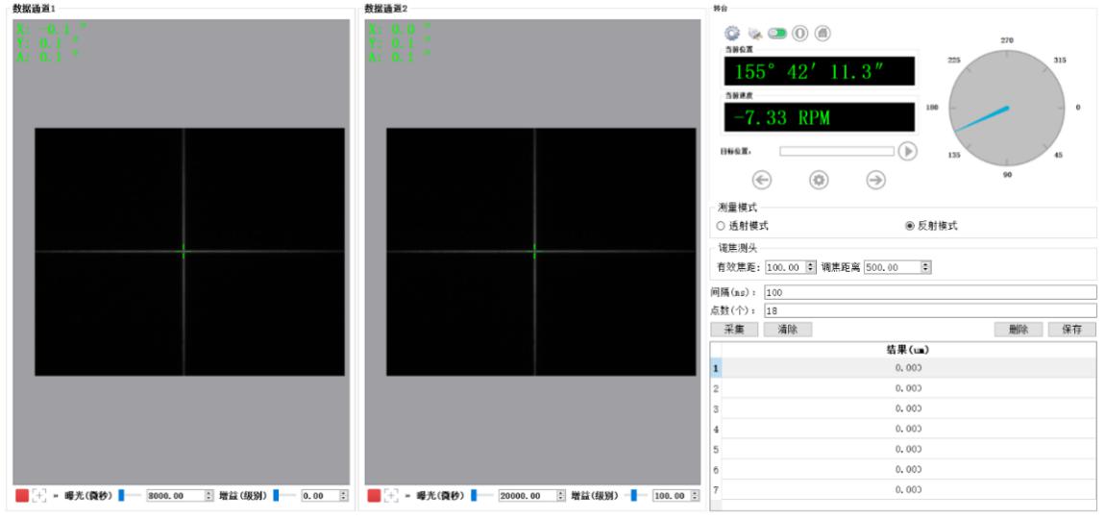The height and width of the screenshot is (518, 1105).
Task: Click channel 1 red stop square
Action: pos(22,496)
